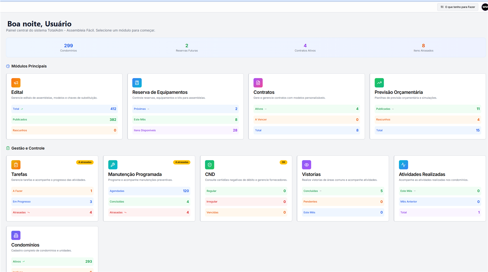Open the 'O que tenho para Fazer' button
Screen dimensions: 488x272
pyautogui.click(x=457, y=7)
